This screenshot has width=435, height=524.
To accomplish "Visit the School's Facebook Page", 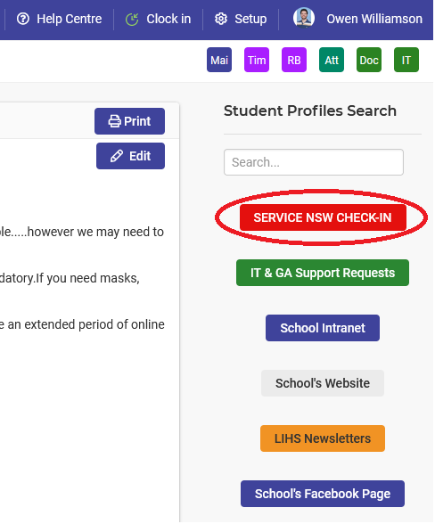I will point(323,494).
